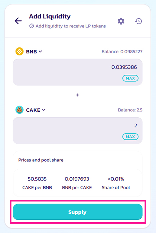Click the Supply button
The width and height of the screenshot is (156, 233).
click(78, 212)
